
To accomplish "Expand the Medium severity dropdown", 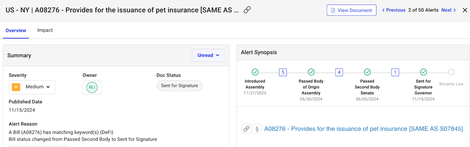I will pos(38,87).
